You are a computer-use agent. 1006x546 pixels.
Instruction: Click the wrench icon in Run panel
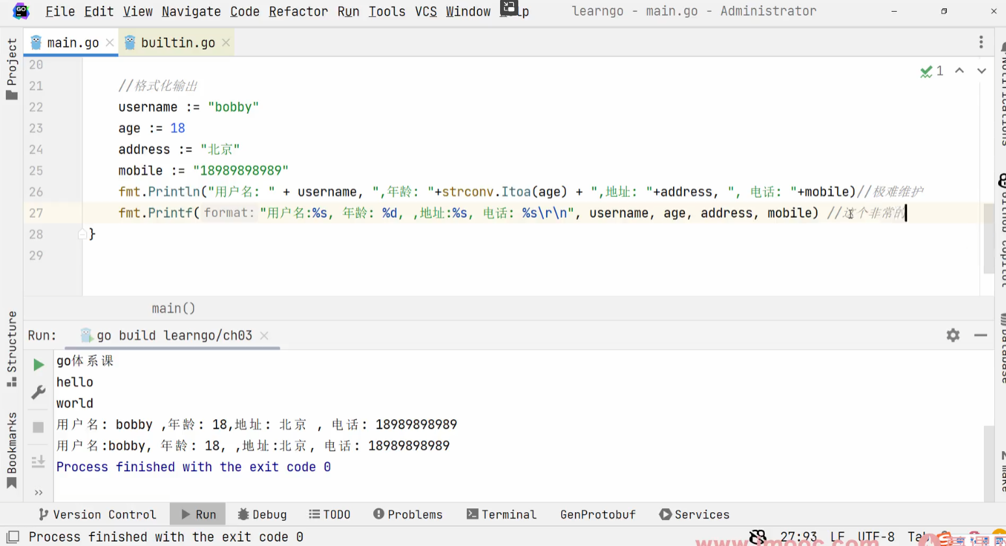tap(38, 392)
